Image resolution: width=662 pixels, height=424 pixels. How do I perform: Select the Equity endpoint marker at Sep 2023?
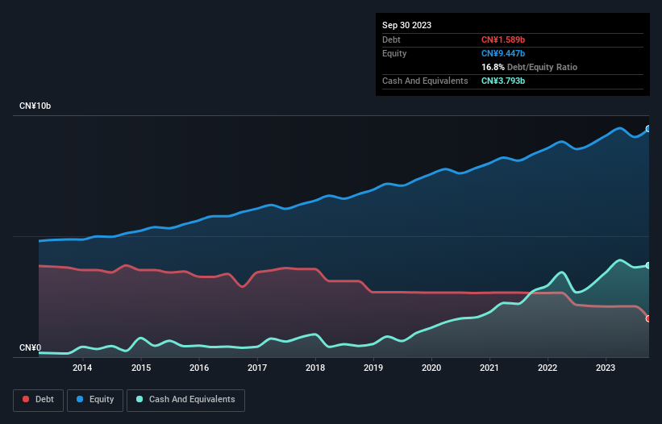(648, 129)
